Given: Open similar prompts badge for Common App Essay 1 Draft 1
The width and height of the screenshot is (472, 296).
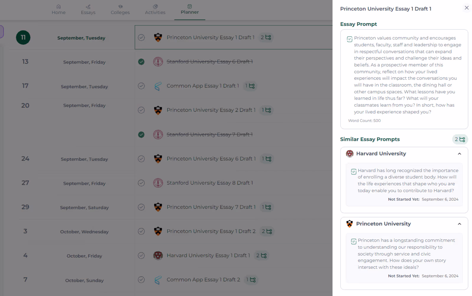Looking at the screenshot, I should coord(250,86).
